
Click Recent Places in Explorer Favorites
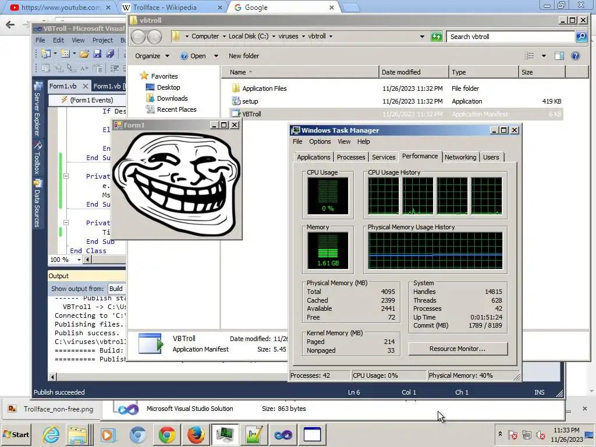click(177, 109)
